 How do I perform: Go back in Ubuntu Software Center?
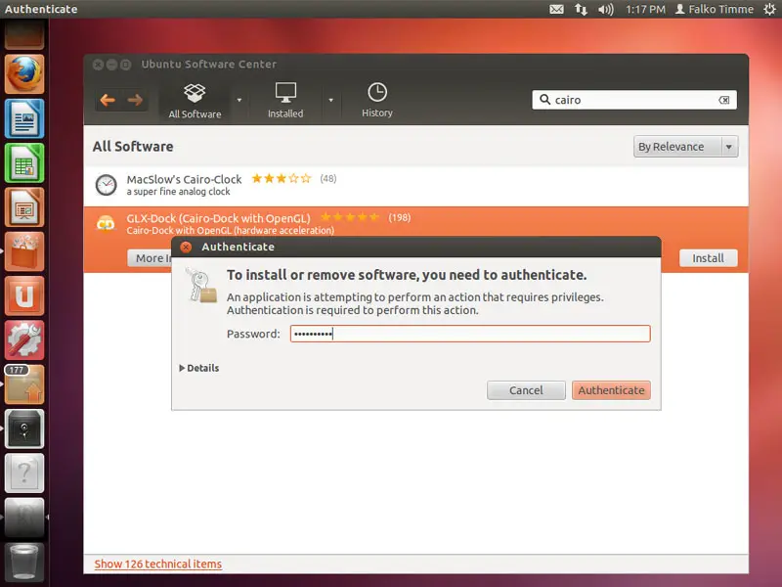[x=108, y=100]
